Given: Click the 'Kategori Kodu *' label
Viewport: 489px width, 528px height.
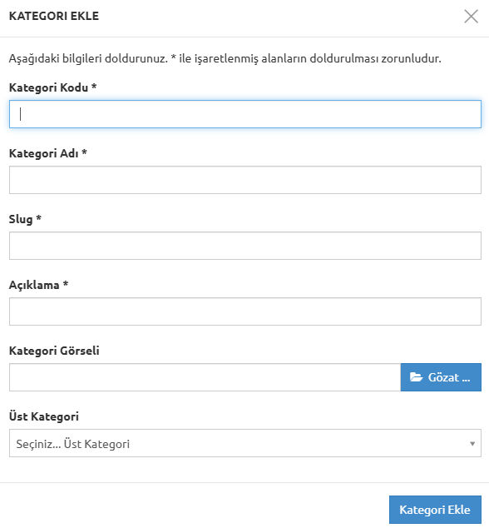Looking at the screenshot, I should 52,87.
